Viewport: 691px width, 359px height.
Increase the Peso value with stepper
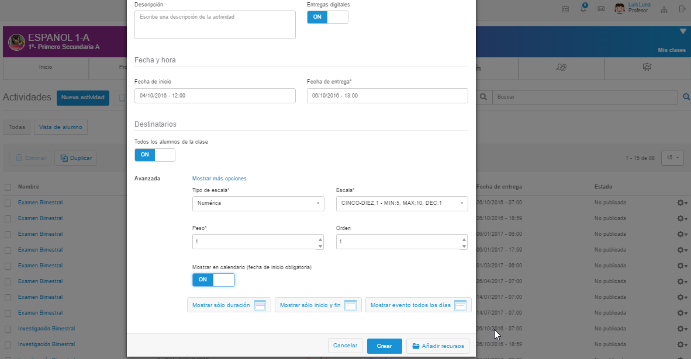[x=320, y=239]
